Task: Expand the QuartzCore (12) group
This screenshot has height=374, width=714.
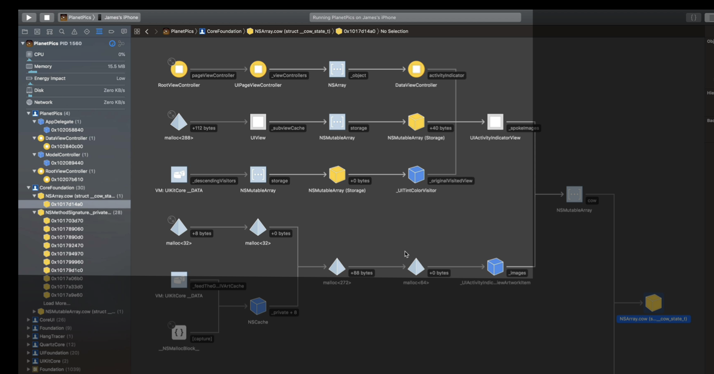Action: [x=28, y=345]
